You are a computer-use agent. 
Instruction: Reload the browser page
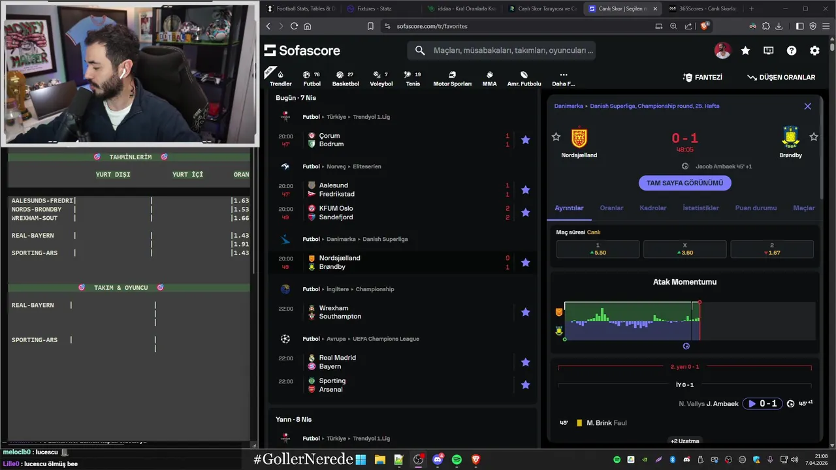click(x=294, y=26)
